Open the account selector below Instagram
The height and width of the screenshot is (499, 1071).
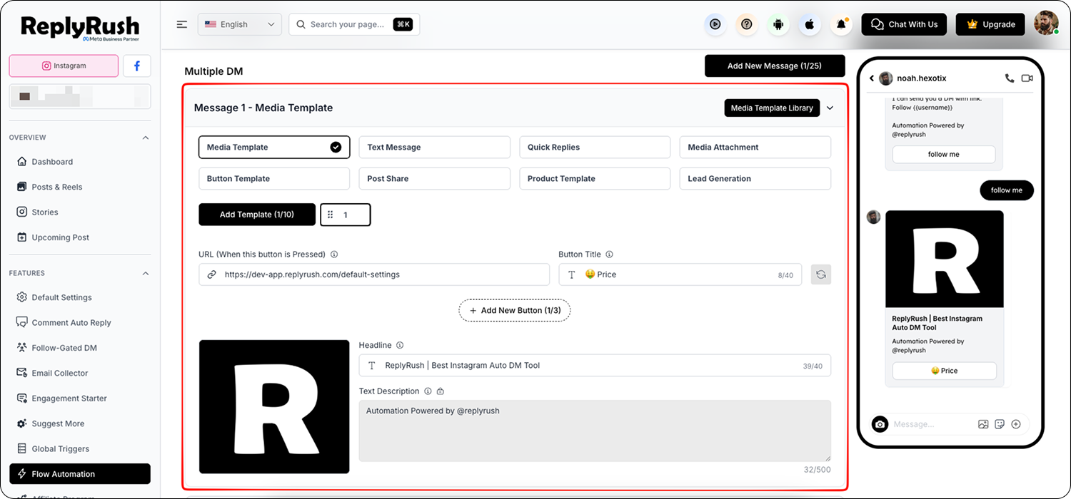tap(80, 96)
